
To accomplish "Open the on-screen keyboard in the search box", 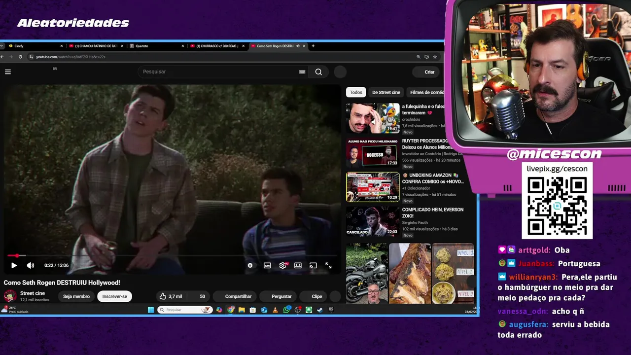I will pos(302,72).
